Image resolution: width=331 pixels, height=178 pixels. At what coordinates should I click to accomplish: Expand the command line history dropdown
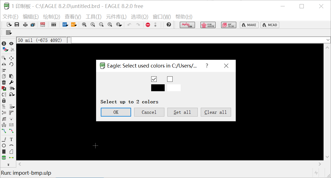click(328, 40)
